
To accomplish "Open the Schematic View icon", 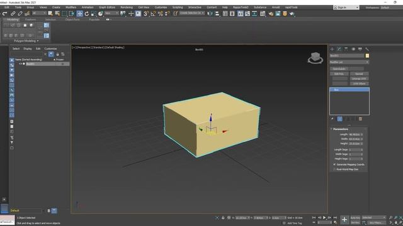I will (254, 14).
